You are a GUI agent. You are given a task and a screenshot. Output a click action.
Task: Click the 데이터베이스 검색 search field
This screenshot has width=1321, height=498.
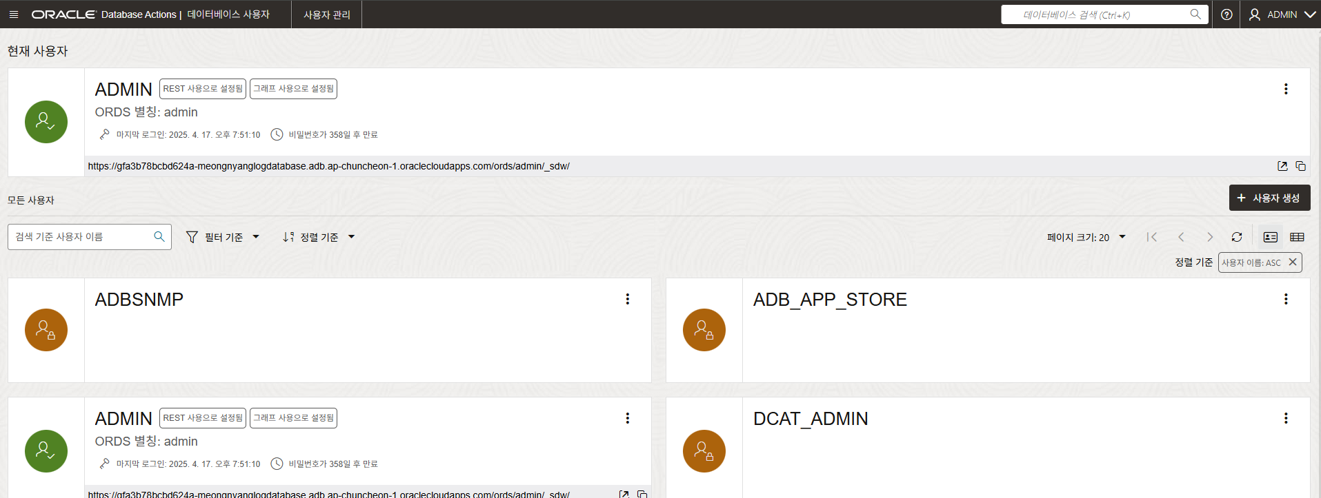tap(1104, 14)
